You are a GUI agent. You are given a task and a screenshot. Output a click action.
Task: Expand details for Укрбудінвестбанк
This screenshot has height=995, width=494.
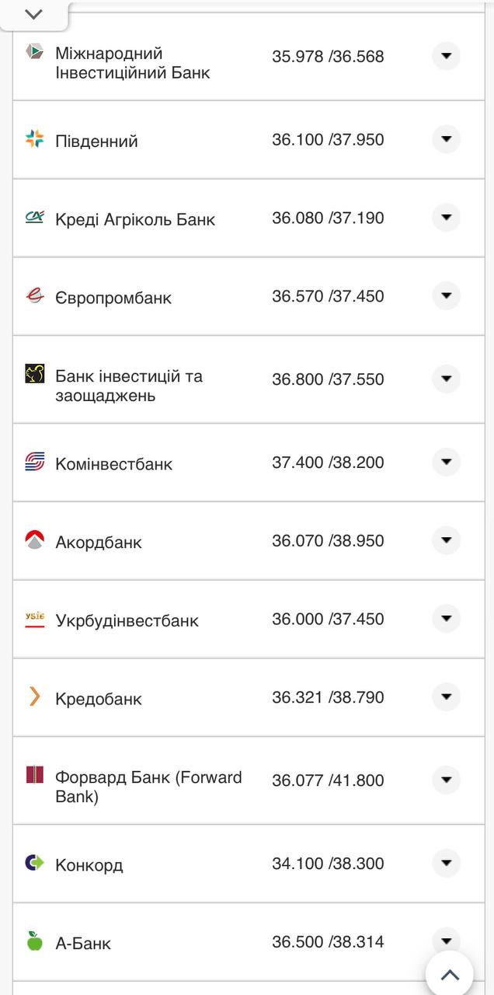(446, 619)
